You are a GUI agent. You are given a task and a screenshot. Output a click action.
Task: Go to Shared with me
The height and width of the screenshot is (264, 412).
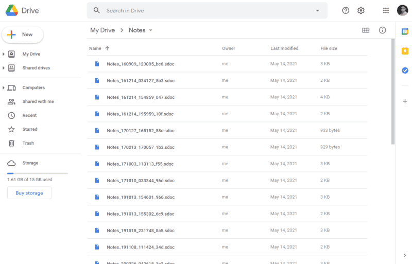[x=38, y=101]
